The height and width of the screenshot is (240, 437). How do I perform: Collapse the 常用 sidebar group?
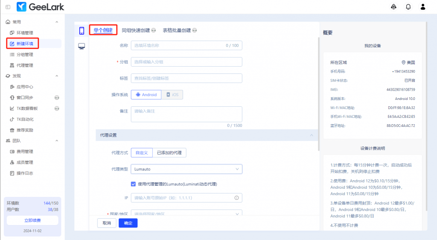(57, 22)
